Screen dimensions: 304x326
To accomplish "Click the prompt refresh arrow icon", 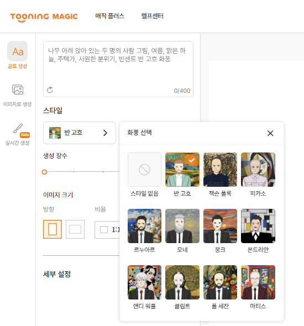I will [x=50, y=90].
